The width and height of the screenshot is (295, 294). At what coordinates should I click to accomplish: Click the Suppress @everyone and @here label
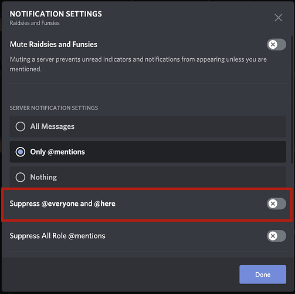click(x=62, y=203)
